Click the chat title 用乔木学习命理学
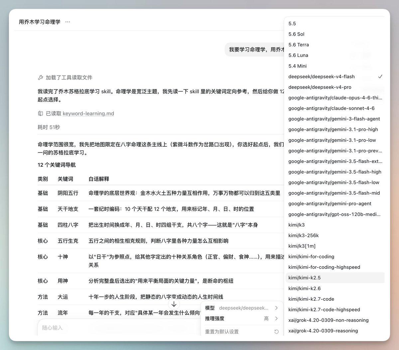 point(40,22)
